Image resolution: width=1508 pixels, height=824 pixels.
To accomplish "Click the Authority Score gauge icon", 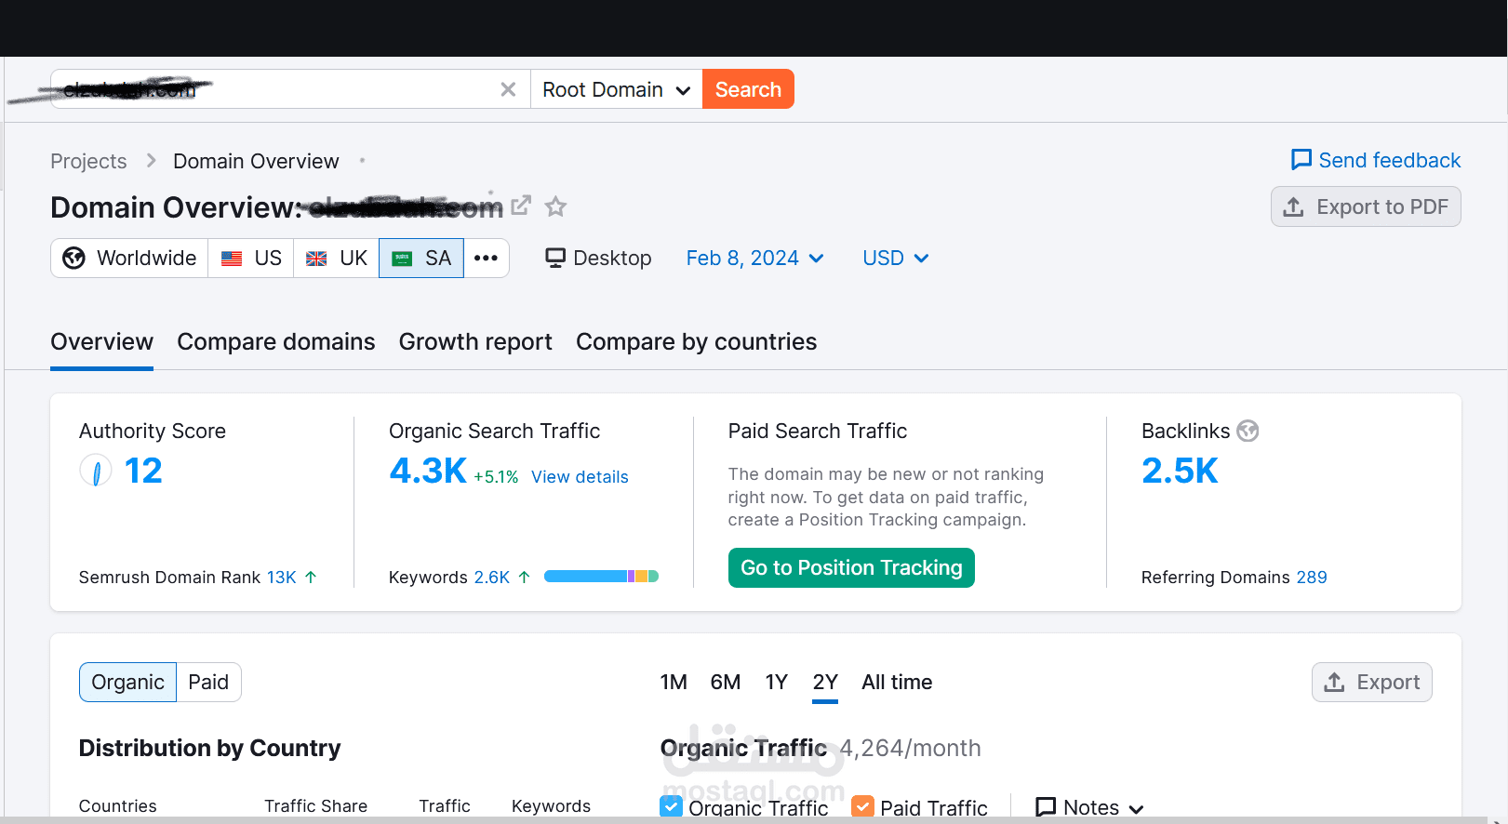I will point(96,471).
